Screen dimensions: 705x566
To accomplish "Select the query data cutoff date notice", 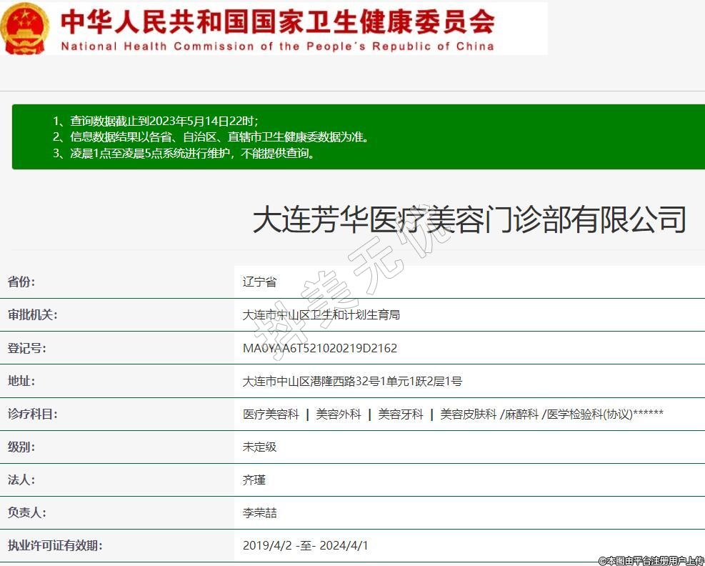I will click(x=156, y=121).
